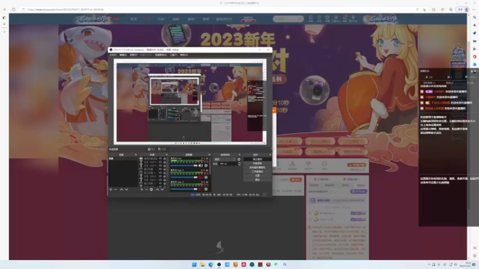Open the settings gear for 麦克风/Aux mixer channel

[x=206, y=166]
